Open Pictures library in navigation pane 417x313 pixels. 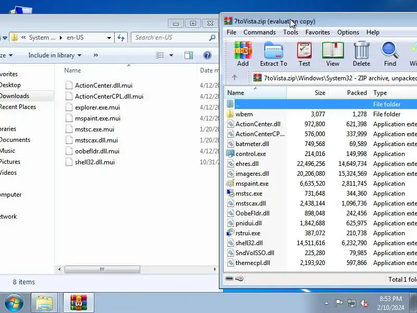(x=10, y=162)
